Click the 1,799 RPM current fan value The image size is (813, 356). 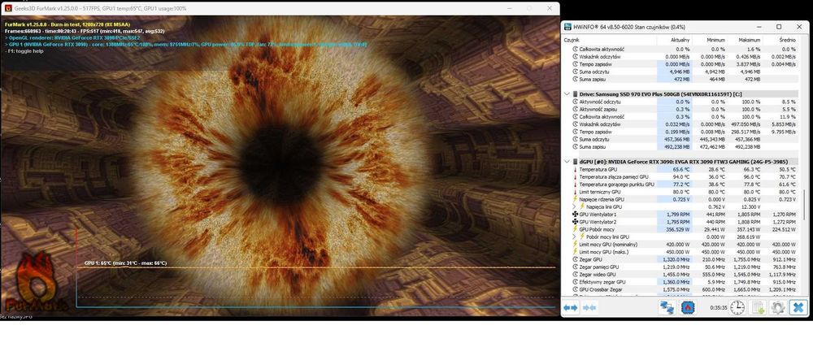(x=680, y=214)
